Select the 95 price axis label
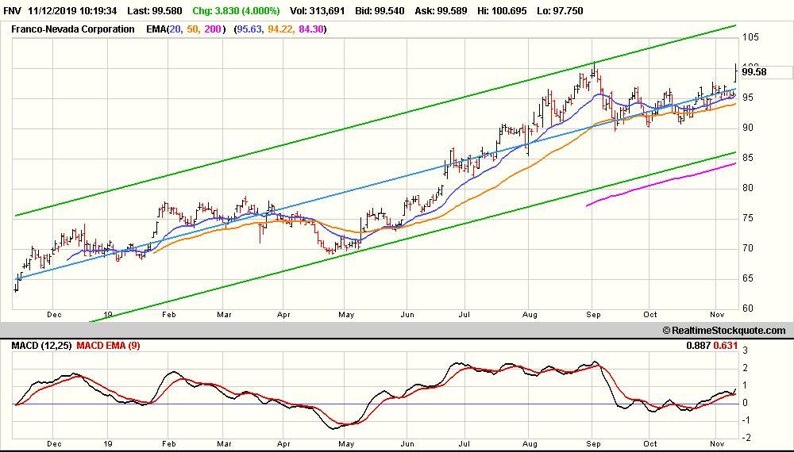 (747, 98)
